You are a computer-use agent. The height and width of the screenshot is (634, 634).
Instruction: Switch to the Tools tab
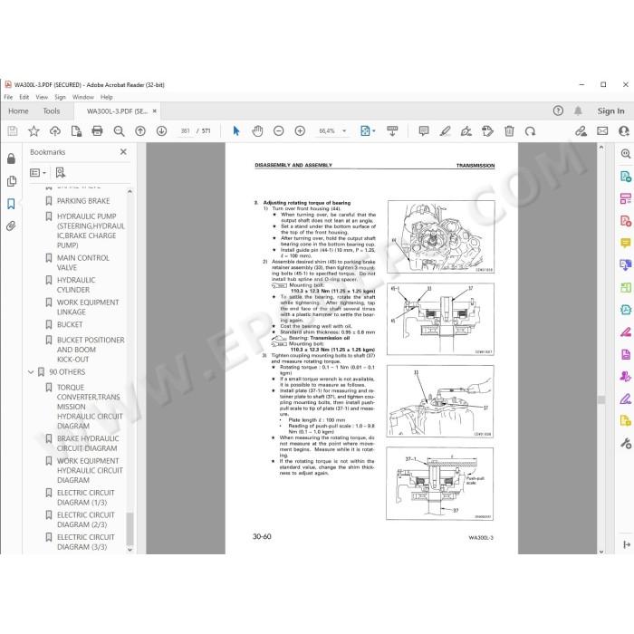[x=52, y=110]
